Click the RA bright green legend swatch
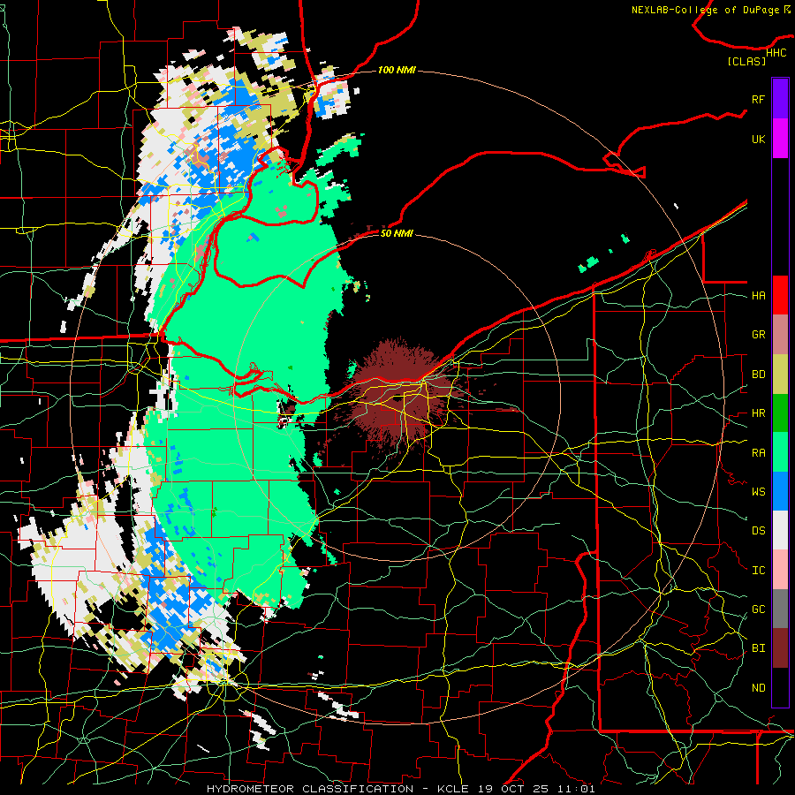 (780, 452)
